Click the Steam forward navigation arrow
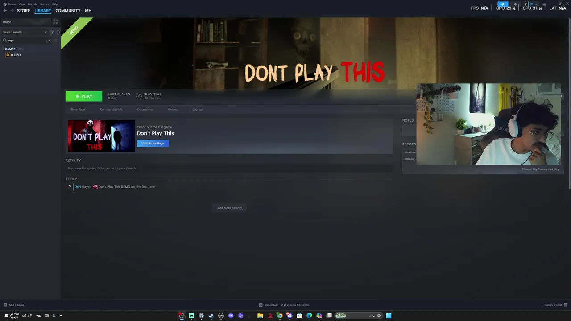This screenshot has width=571, height=321. pos(12,11)
